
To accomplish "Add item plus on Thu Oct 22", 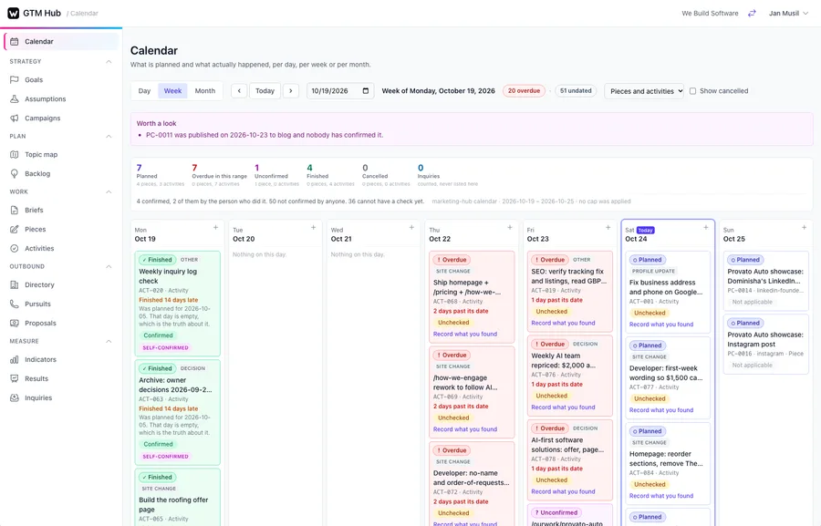I will [x=509, y=227].
